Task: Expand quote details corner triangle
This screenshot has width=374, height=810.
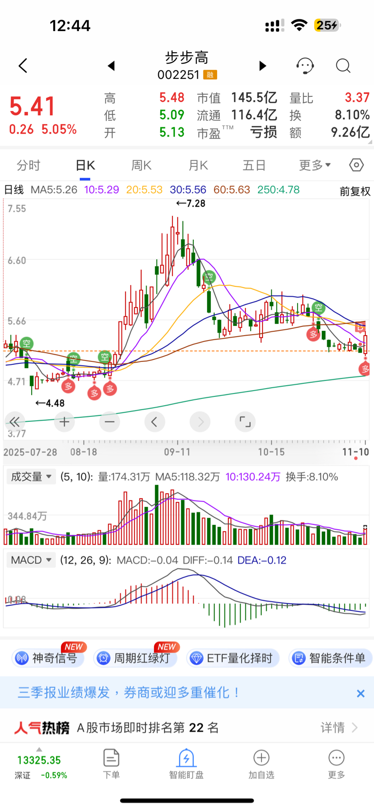Action: click(x=371, y=142)
